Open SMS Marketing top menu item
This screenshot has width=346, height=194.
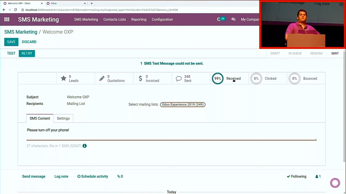pos(86,19)
